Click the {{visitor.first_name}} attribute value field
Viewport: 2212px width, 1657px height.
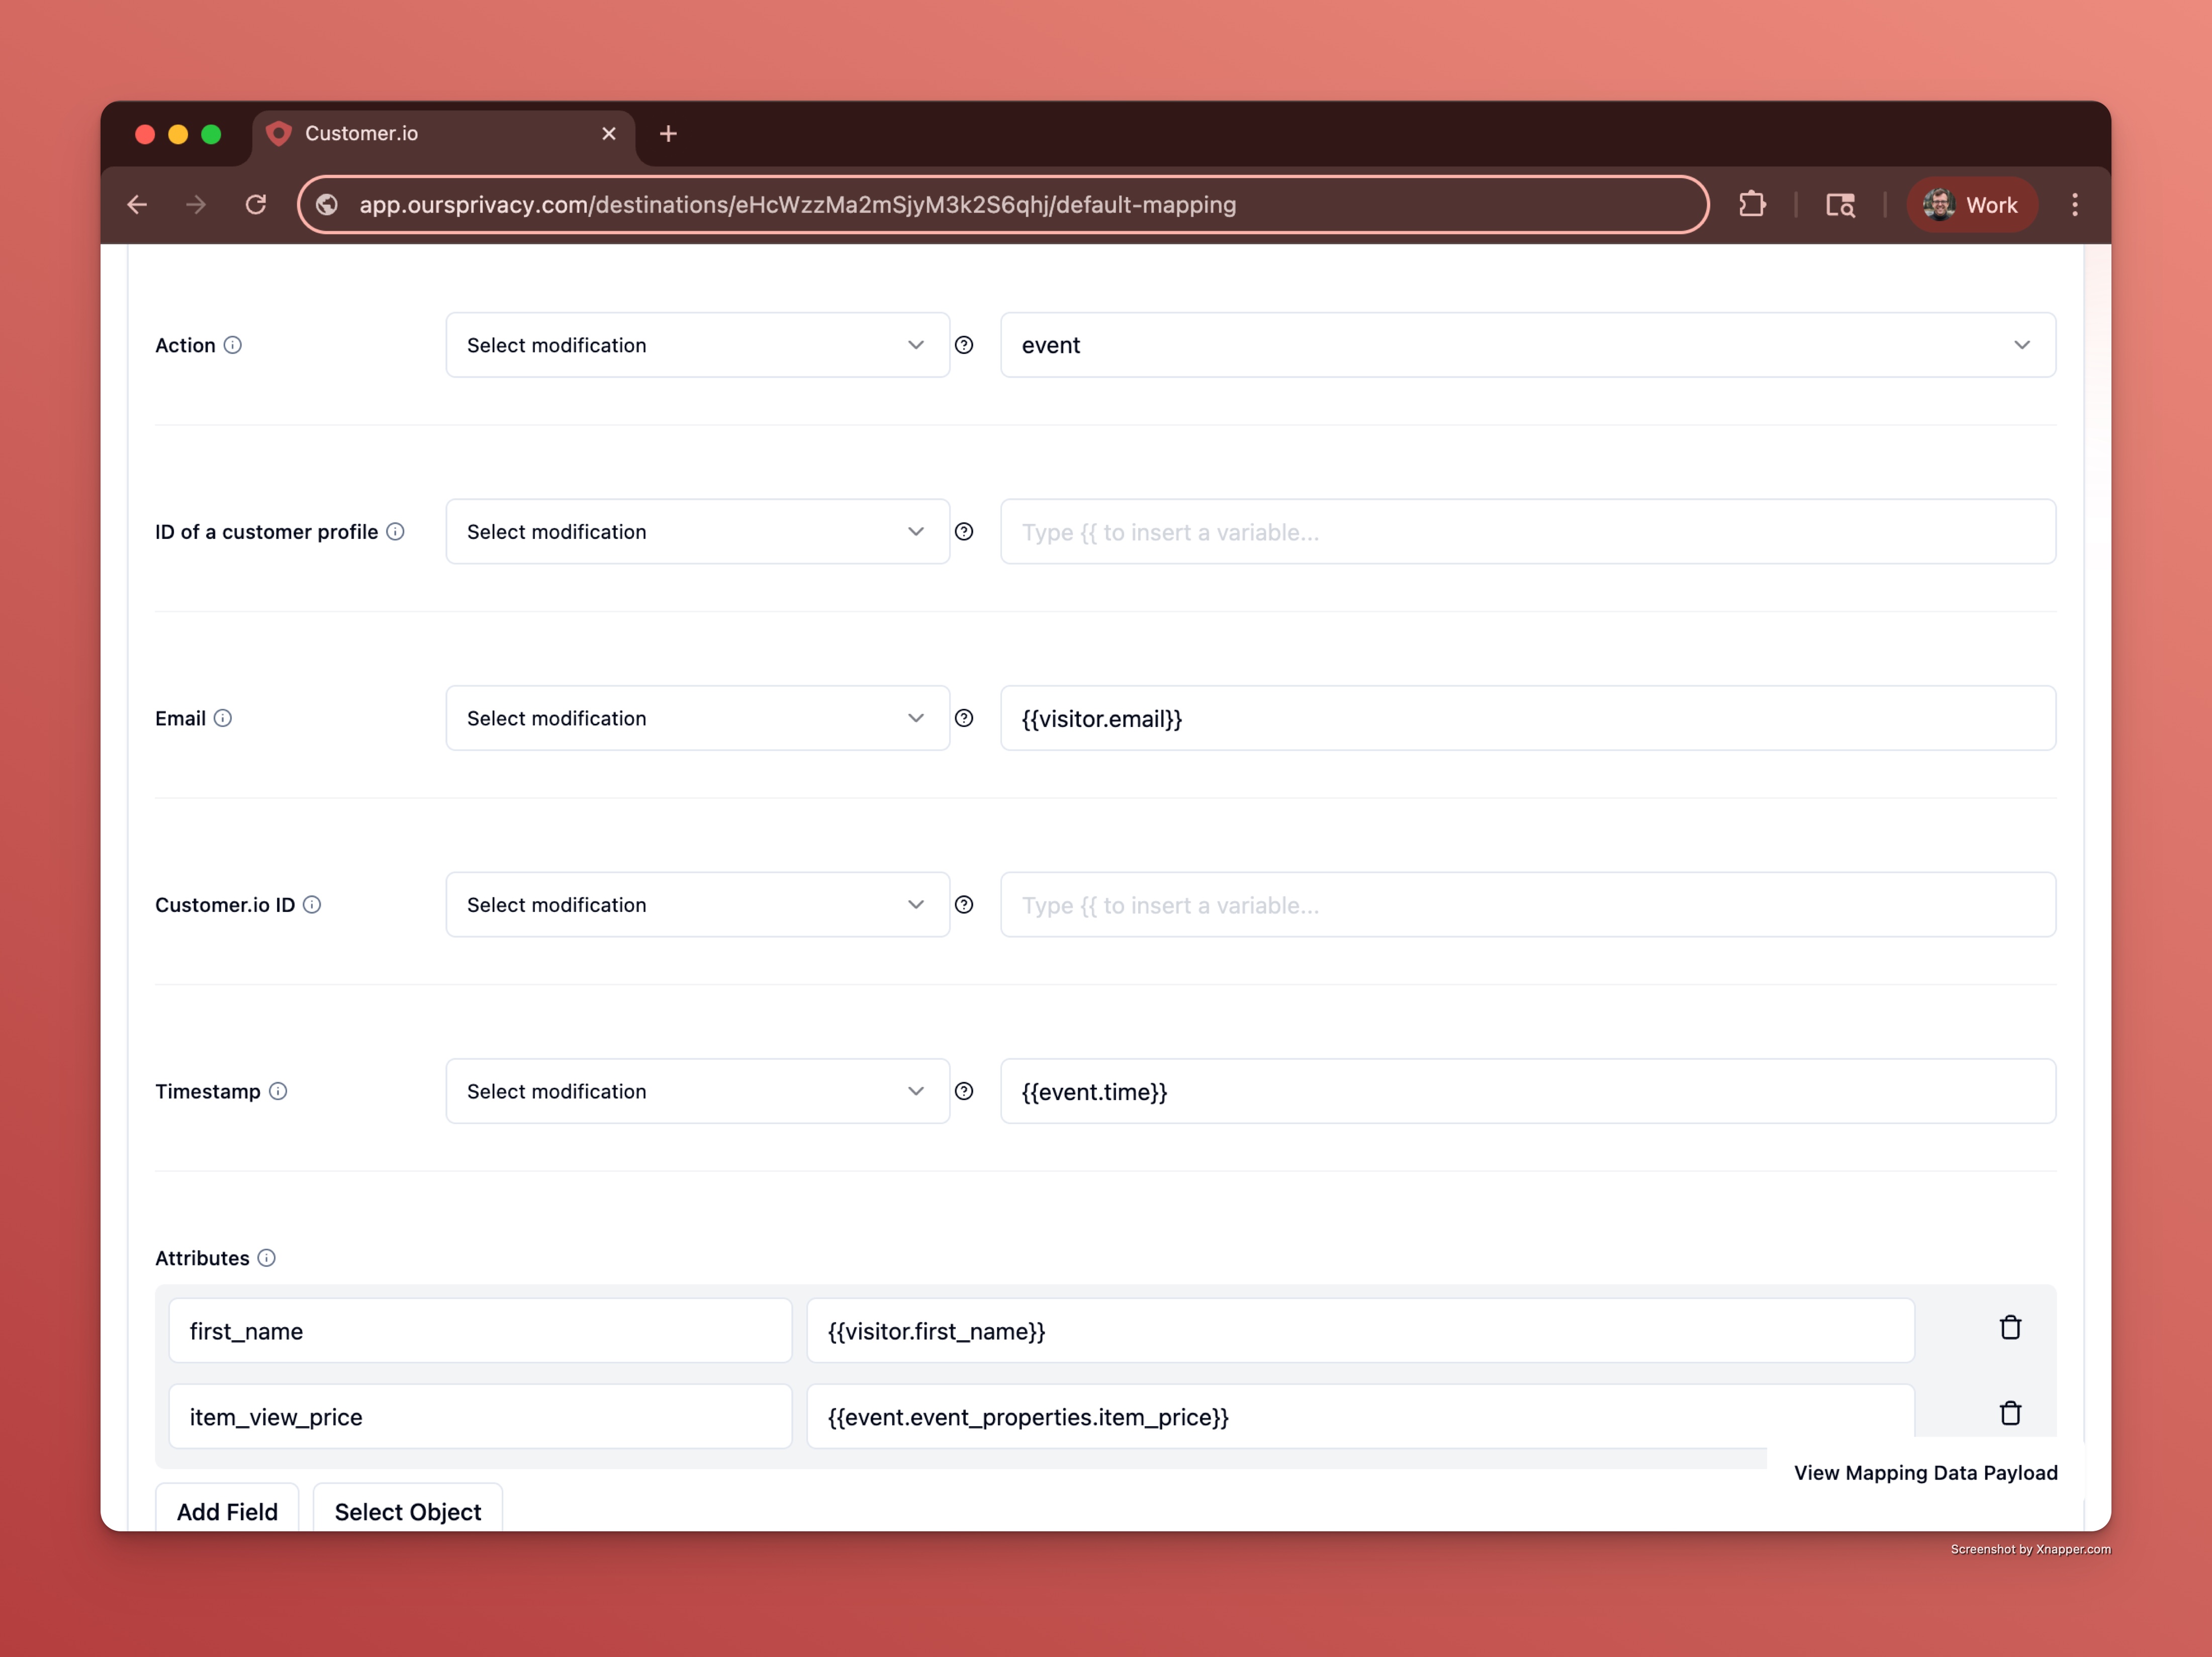1360,1331
